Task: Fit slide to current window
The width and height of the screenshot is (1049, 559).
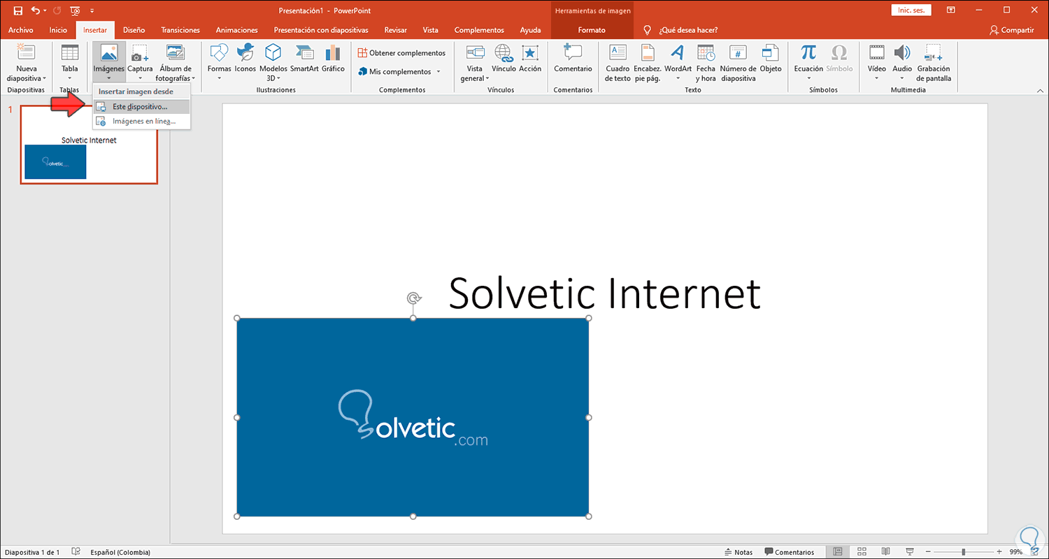Action: 1036,552
